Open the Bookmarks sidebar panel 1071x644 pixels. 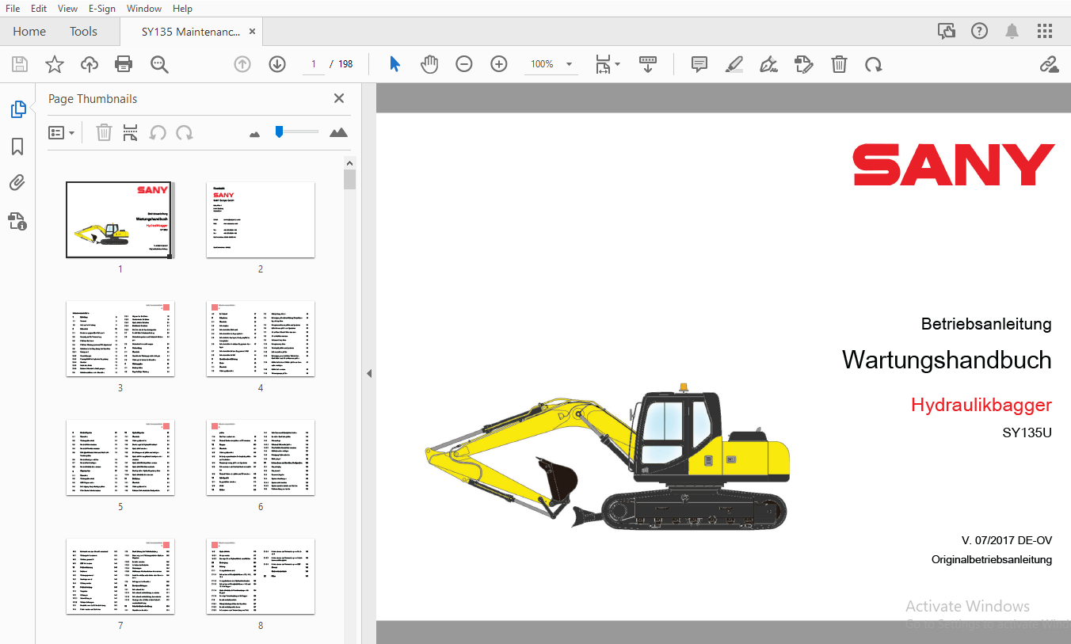17,147
